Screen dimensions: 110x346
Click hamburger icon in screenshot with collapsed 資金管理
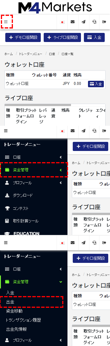[x=6, y=131]
